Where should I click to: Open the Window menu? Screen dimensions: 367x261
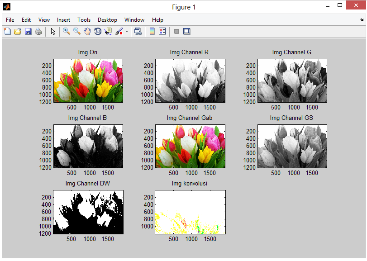[134, 20]
